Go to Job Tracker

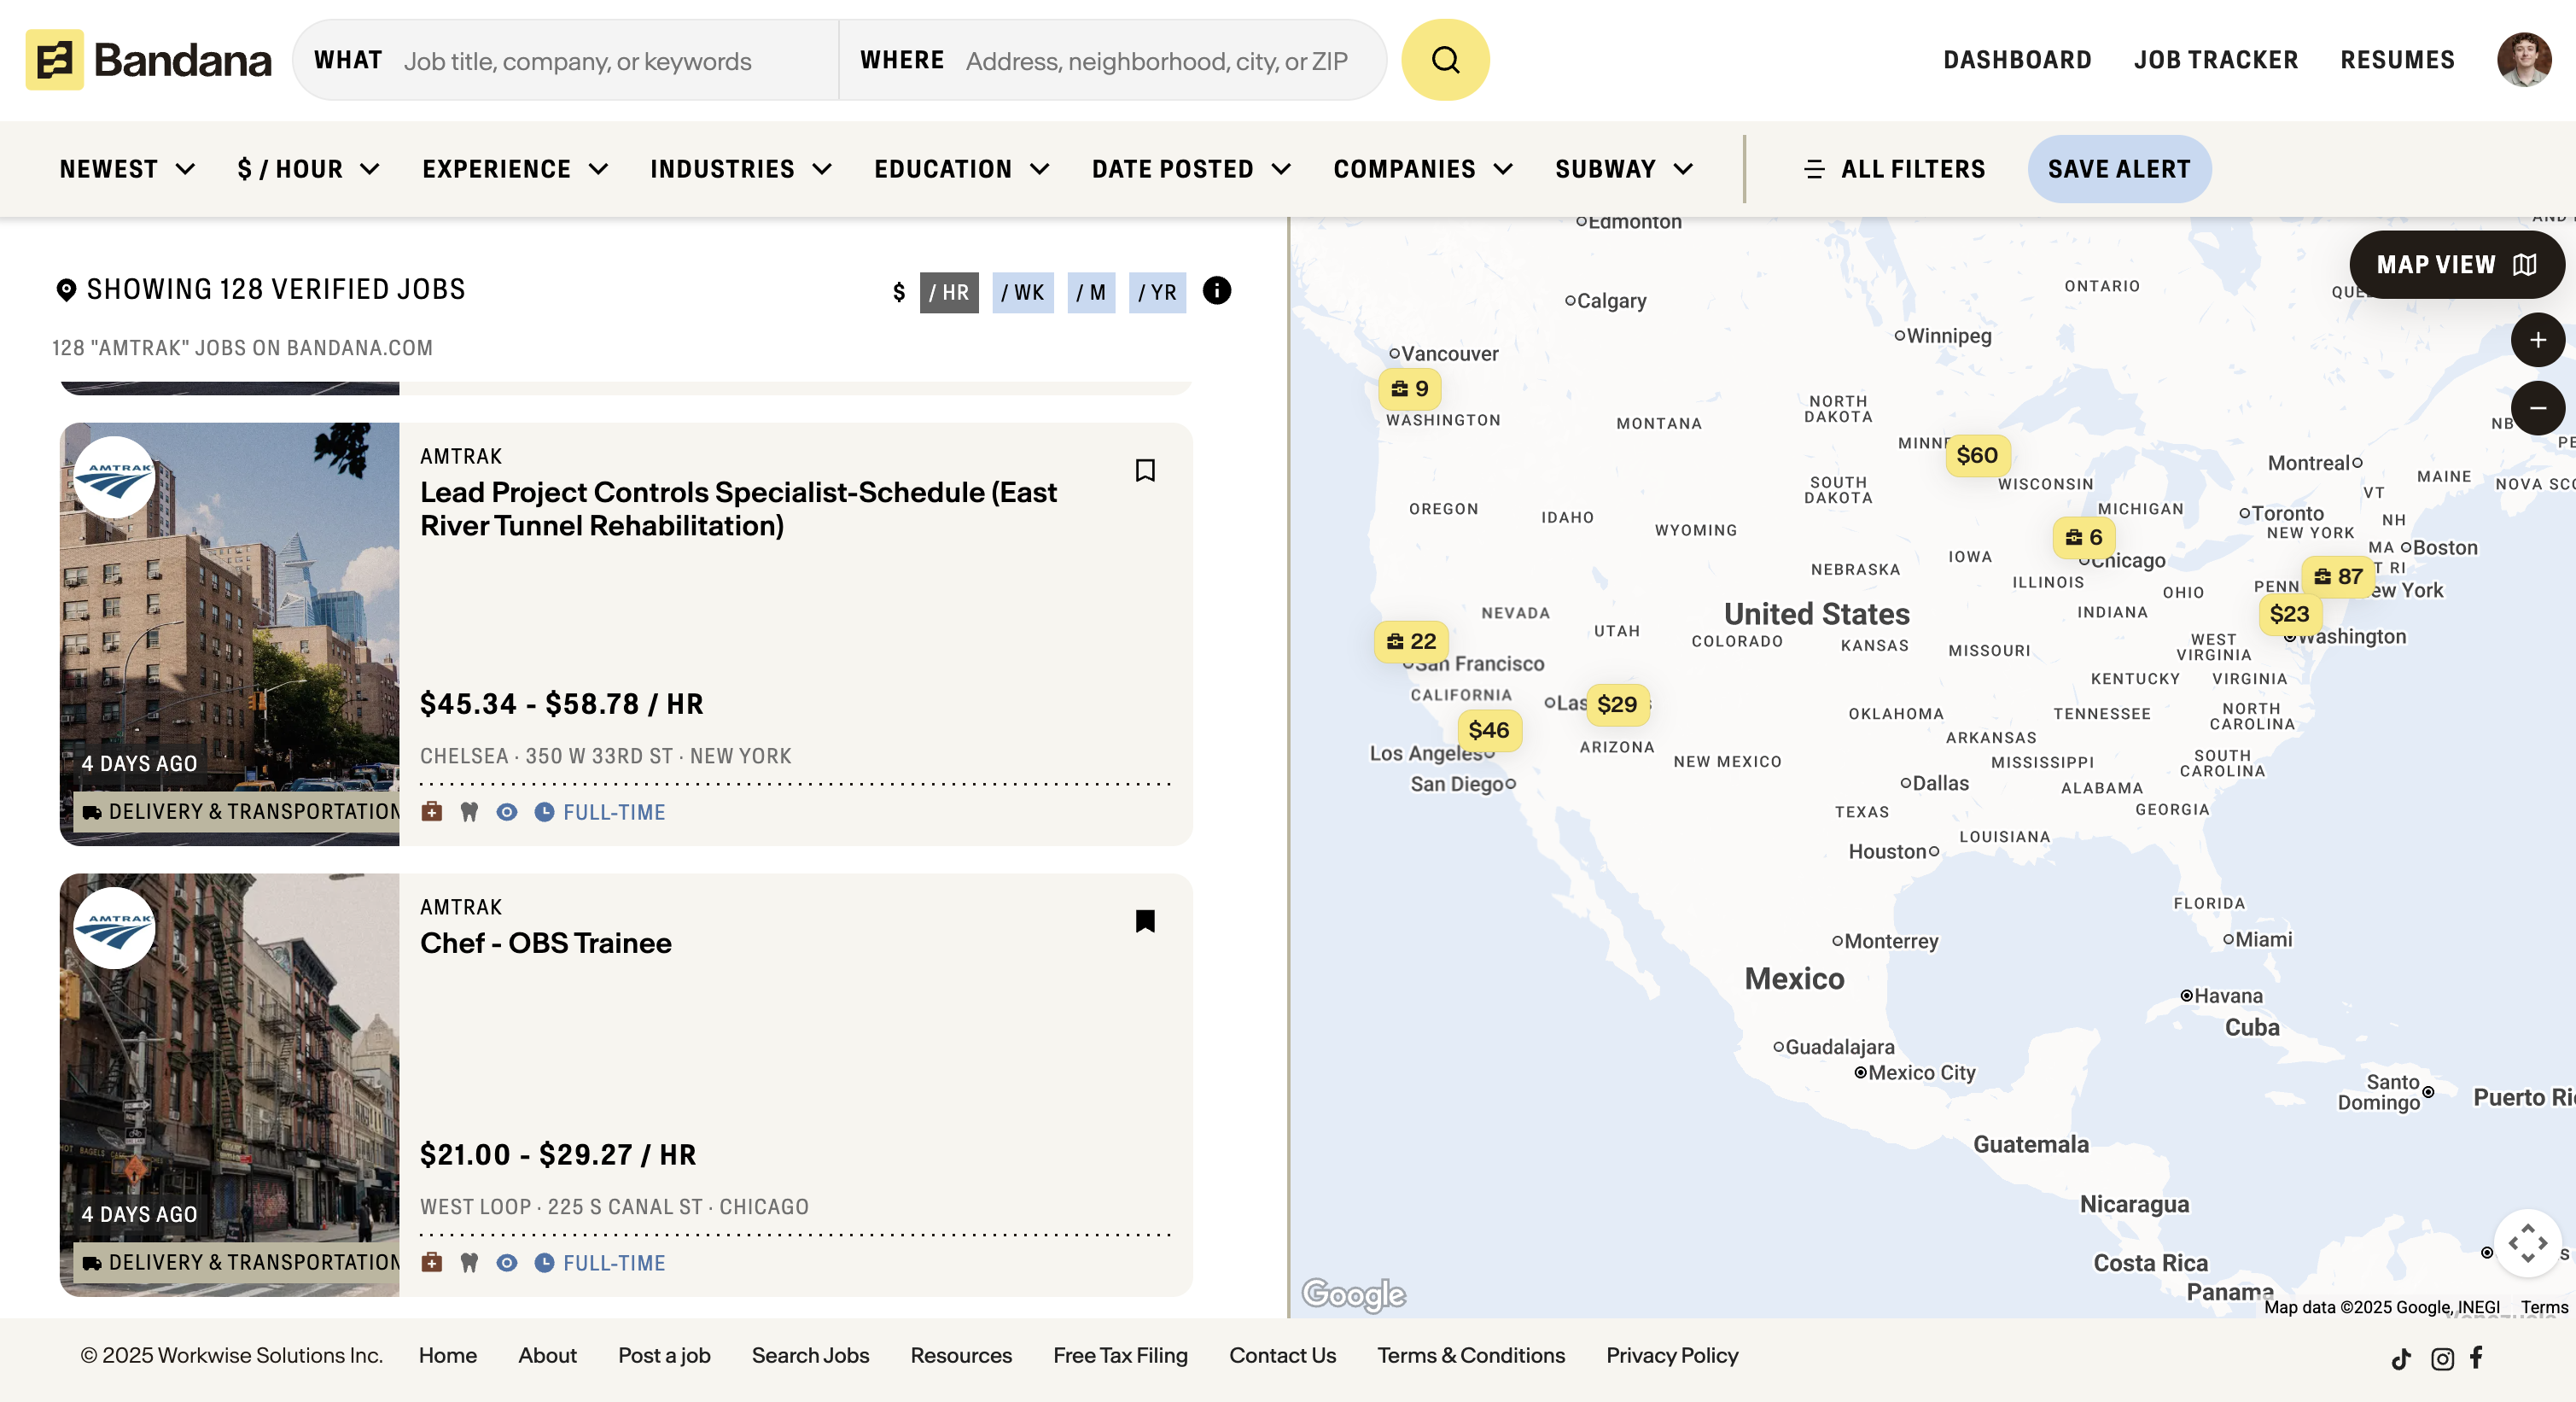(2215, 60)
